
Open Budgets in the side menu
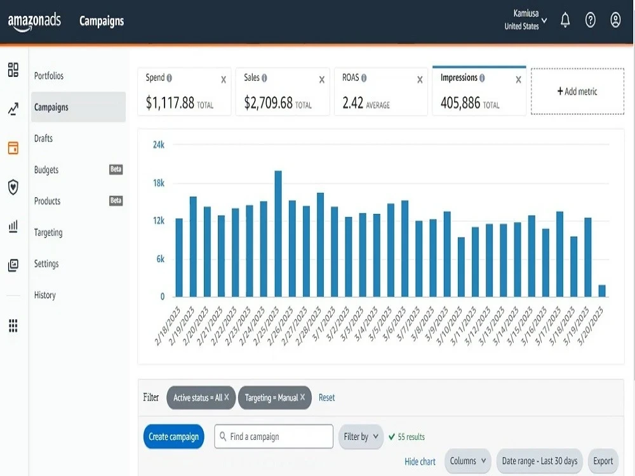click(46, 169)
